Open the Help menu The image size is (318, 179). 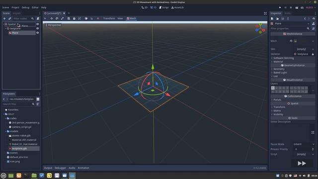(44, 7)
